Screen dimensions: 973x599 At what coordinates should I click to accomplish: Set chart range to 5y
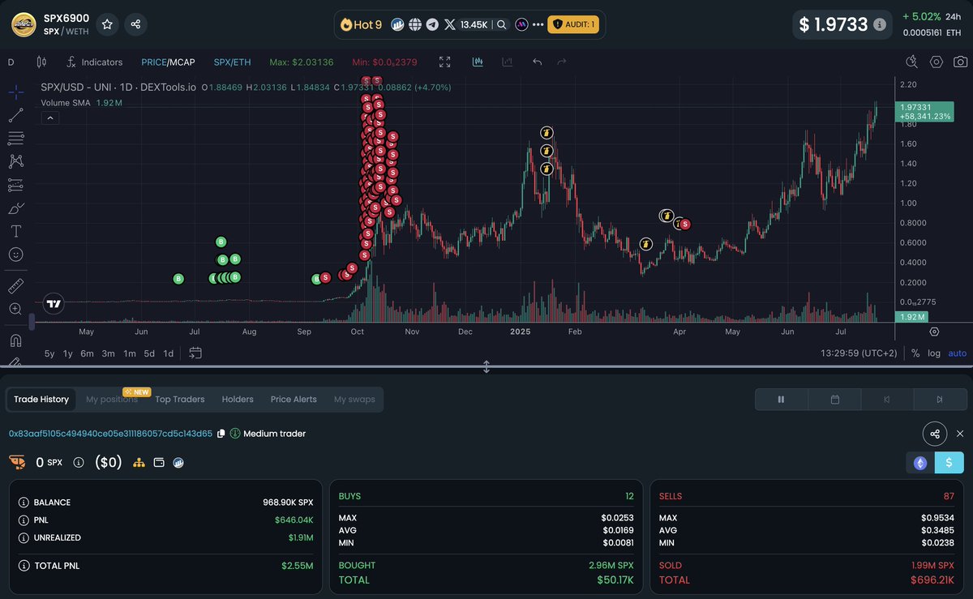click(49, 353)
